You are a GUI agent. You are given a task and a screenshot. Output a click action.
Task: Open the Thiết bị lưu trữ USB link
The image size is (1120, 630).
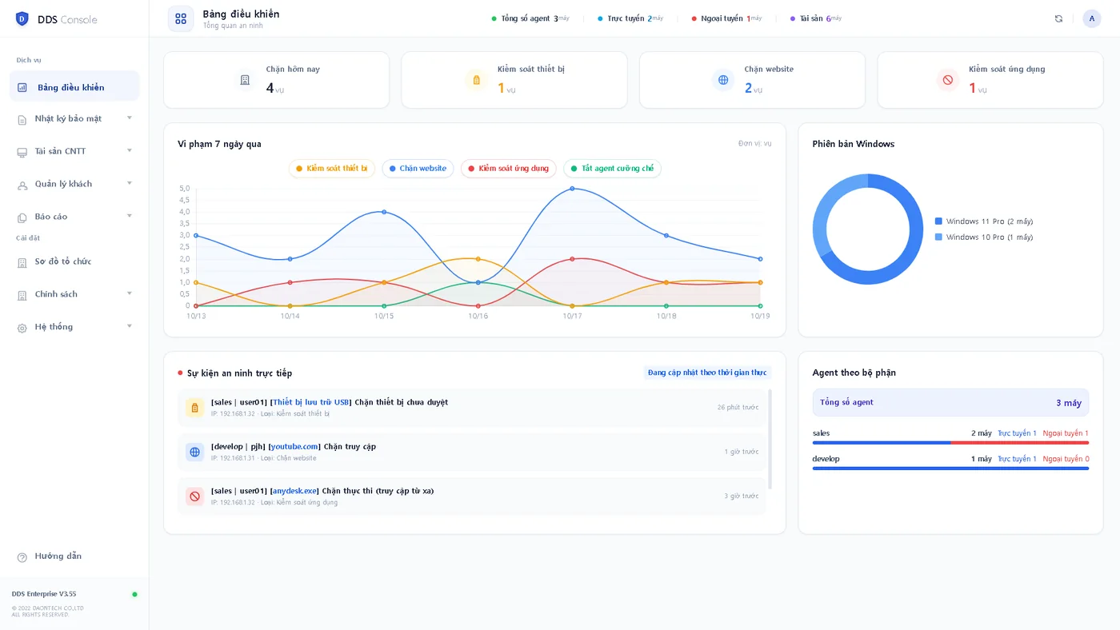[x=310, y=402]
